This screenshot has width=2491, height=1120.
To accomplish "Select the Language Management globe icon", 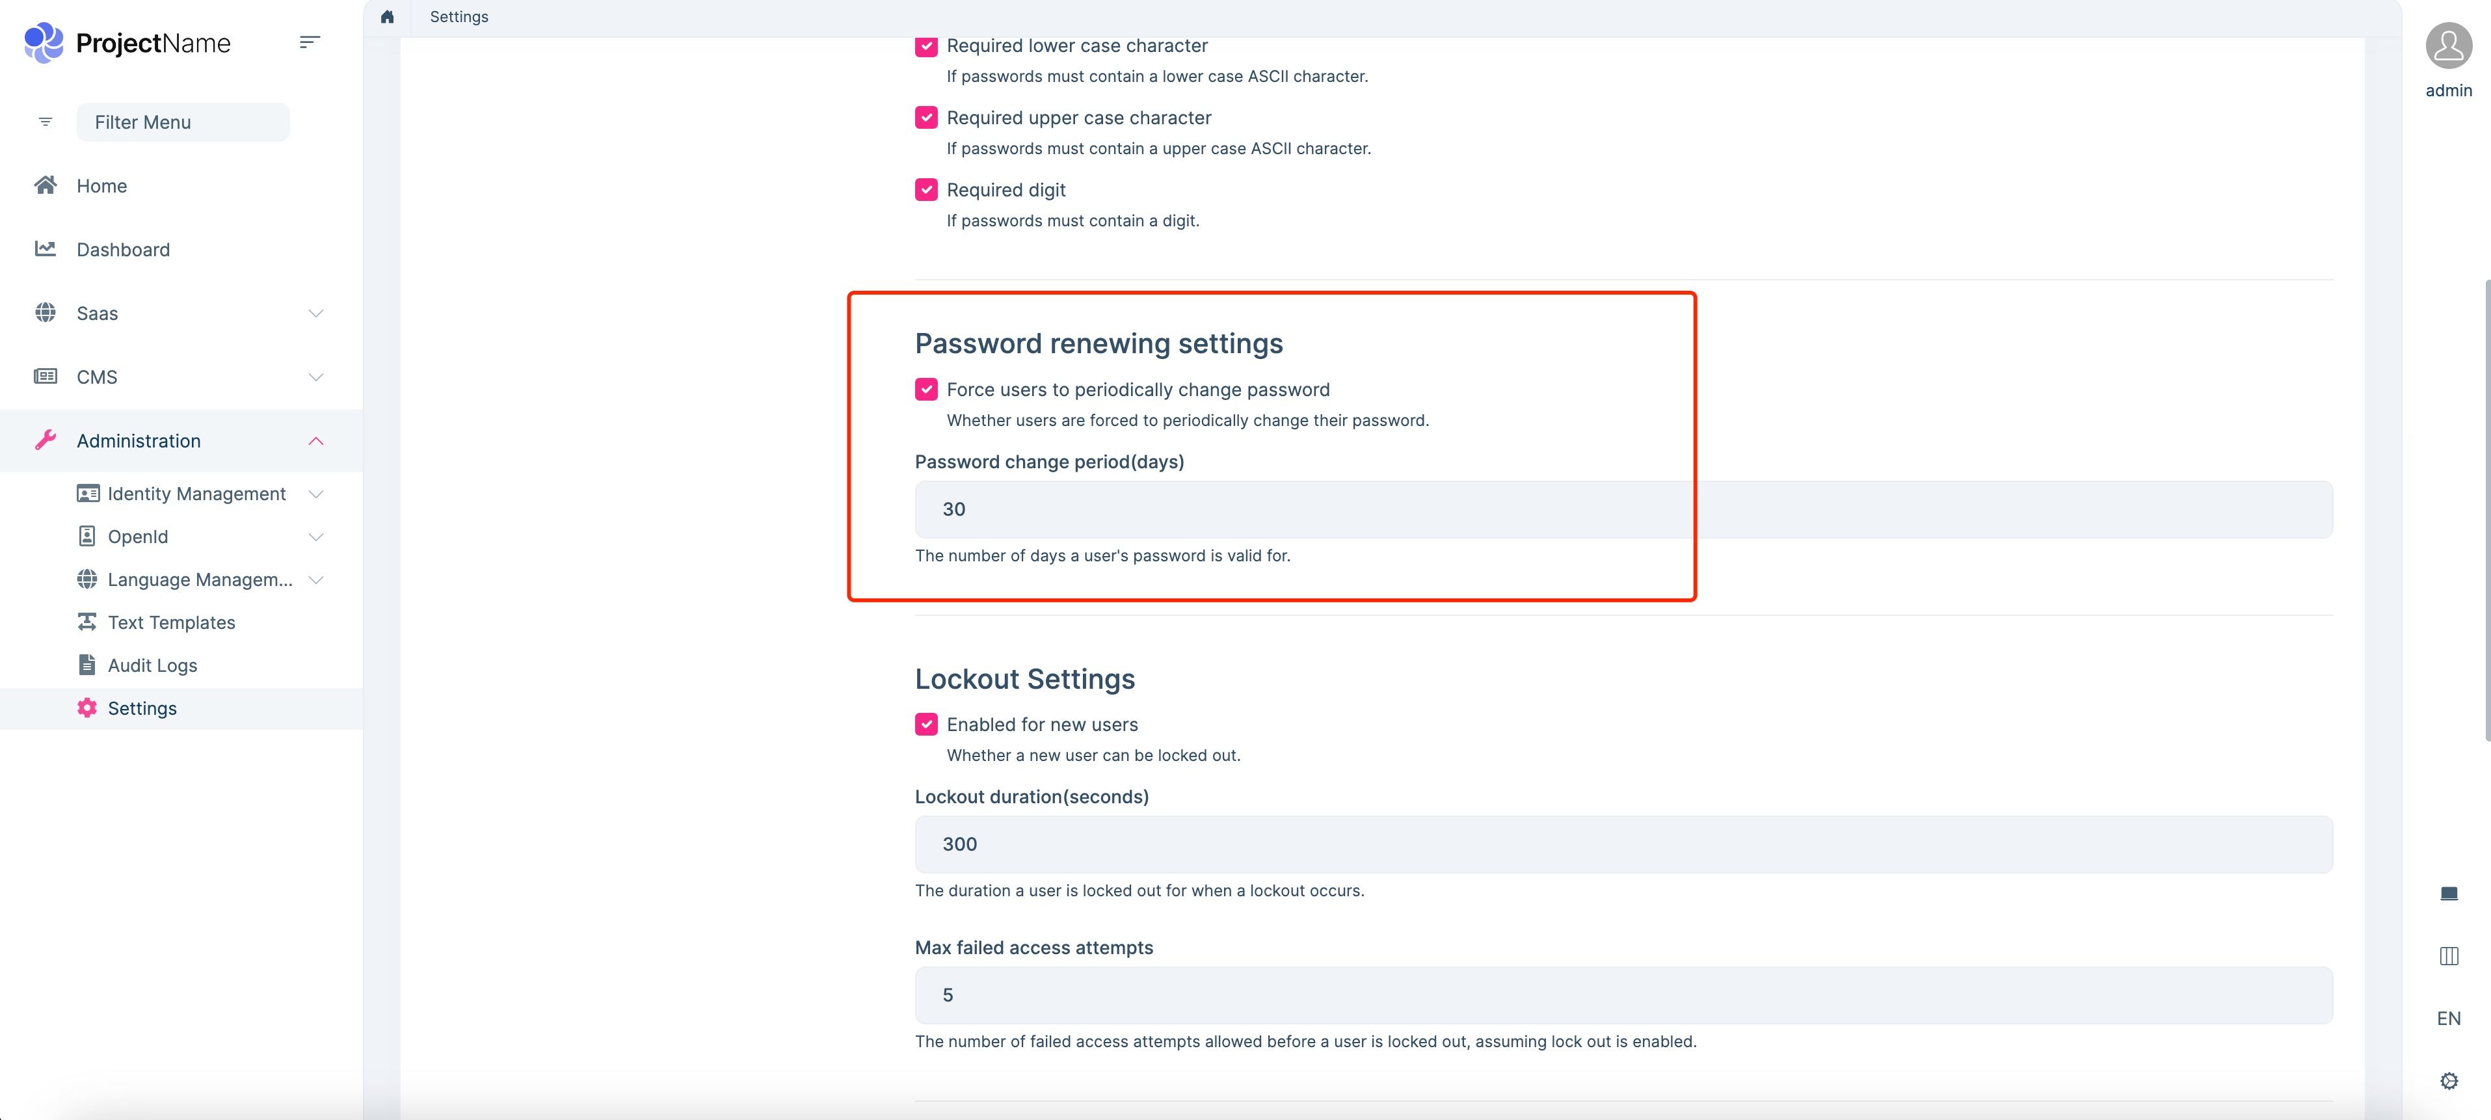I will pyautogui.click(x=86, y=580).
